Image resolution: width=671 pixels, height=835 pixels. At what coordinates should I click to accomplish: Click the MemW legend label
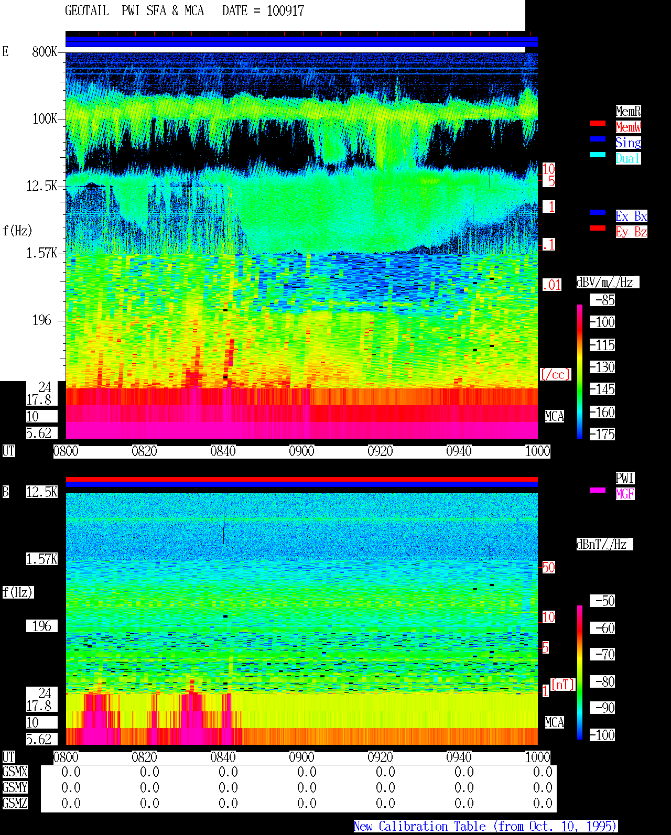point(628,127)
